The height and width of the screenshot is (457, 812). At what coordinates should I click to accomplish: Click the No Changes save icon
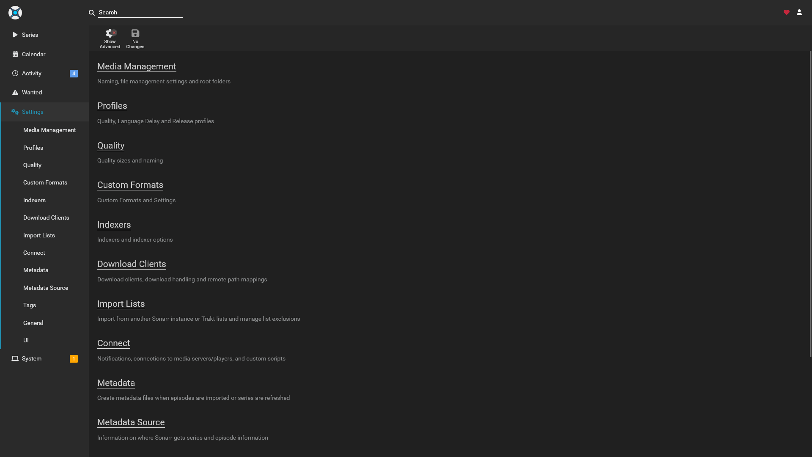[135, 33]
